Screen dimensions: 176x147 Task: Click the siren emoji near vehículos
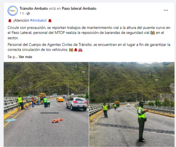tap(76, 50)
